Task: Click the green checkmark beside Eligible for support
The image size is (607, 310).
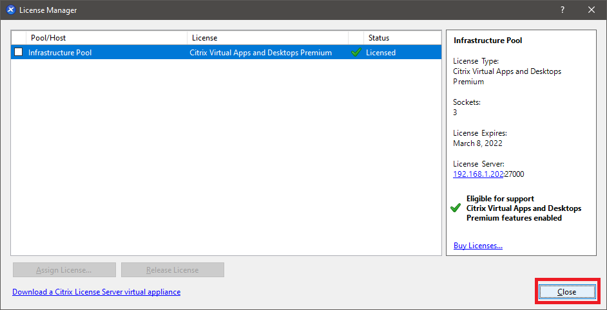Action: tap(456, 208)
